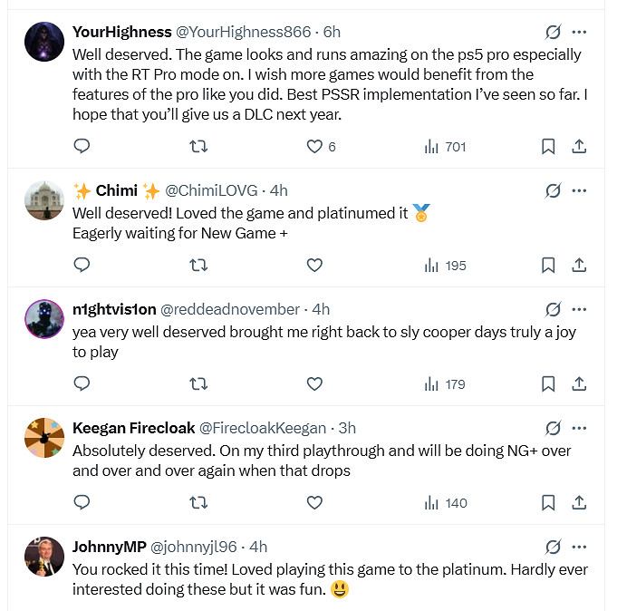Open more options menu on Chimi's tweet
Image resolution: width=617 pixels, height=611 pixels.
point(579,190)
